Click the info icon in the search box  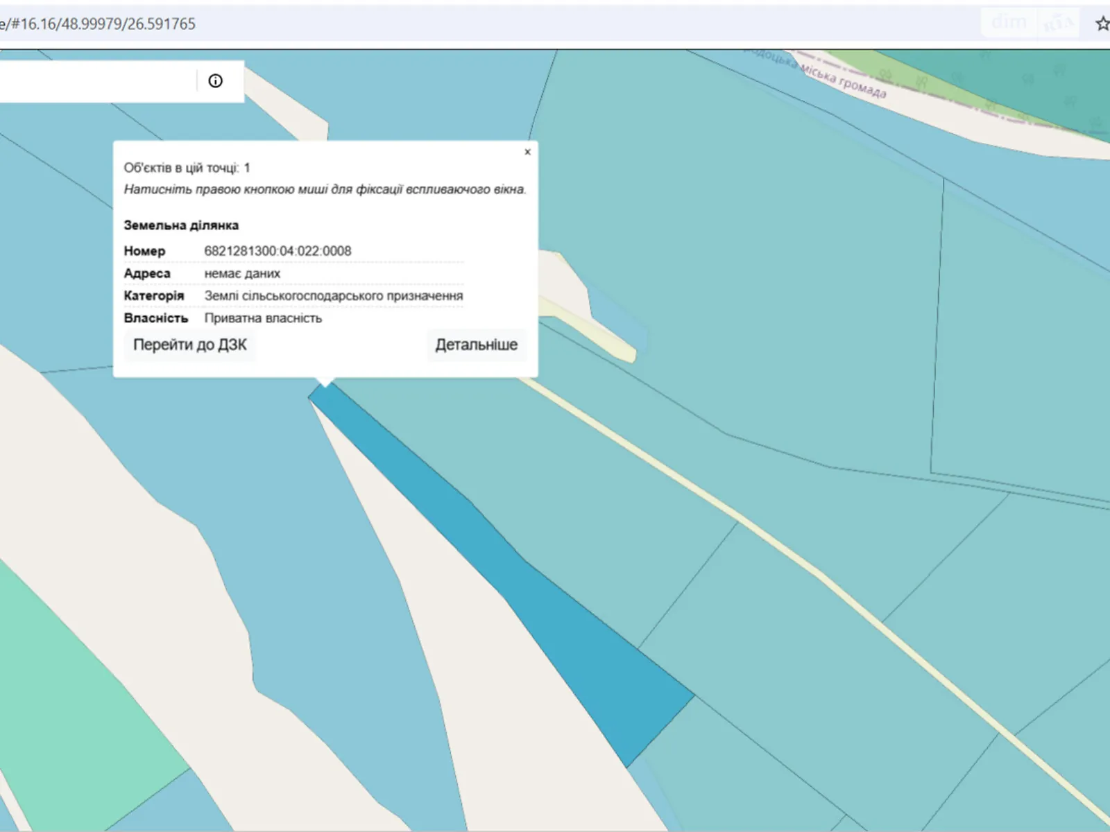point(215,81)
